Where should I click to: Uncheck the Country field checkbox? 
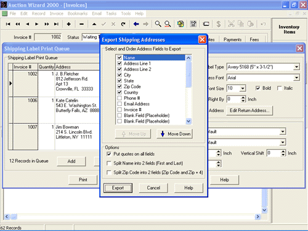pyautogui.click(x=120, y=92)
